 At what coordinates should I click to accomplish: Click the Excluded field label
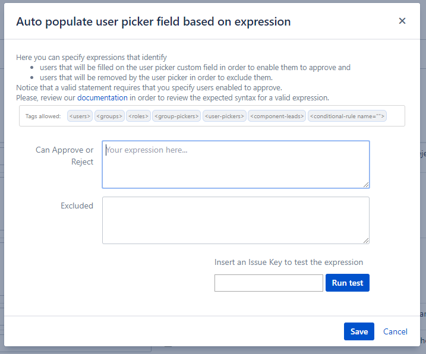77,206
